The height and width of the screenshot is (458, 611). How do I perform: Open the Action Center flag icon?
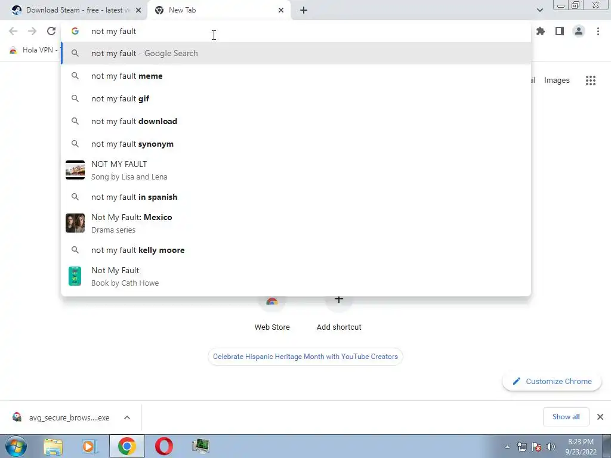point(536,447)
